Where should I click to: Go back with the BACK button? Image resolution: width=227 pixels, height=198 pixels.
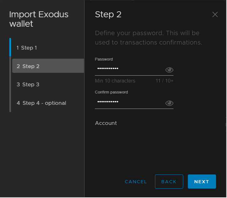coord(169,182)
